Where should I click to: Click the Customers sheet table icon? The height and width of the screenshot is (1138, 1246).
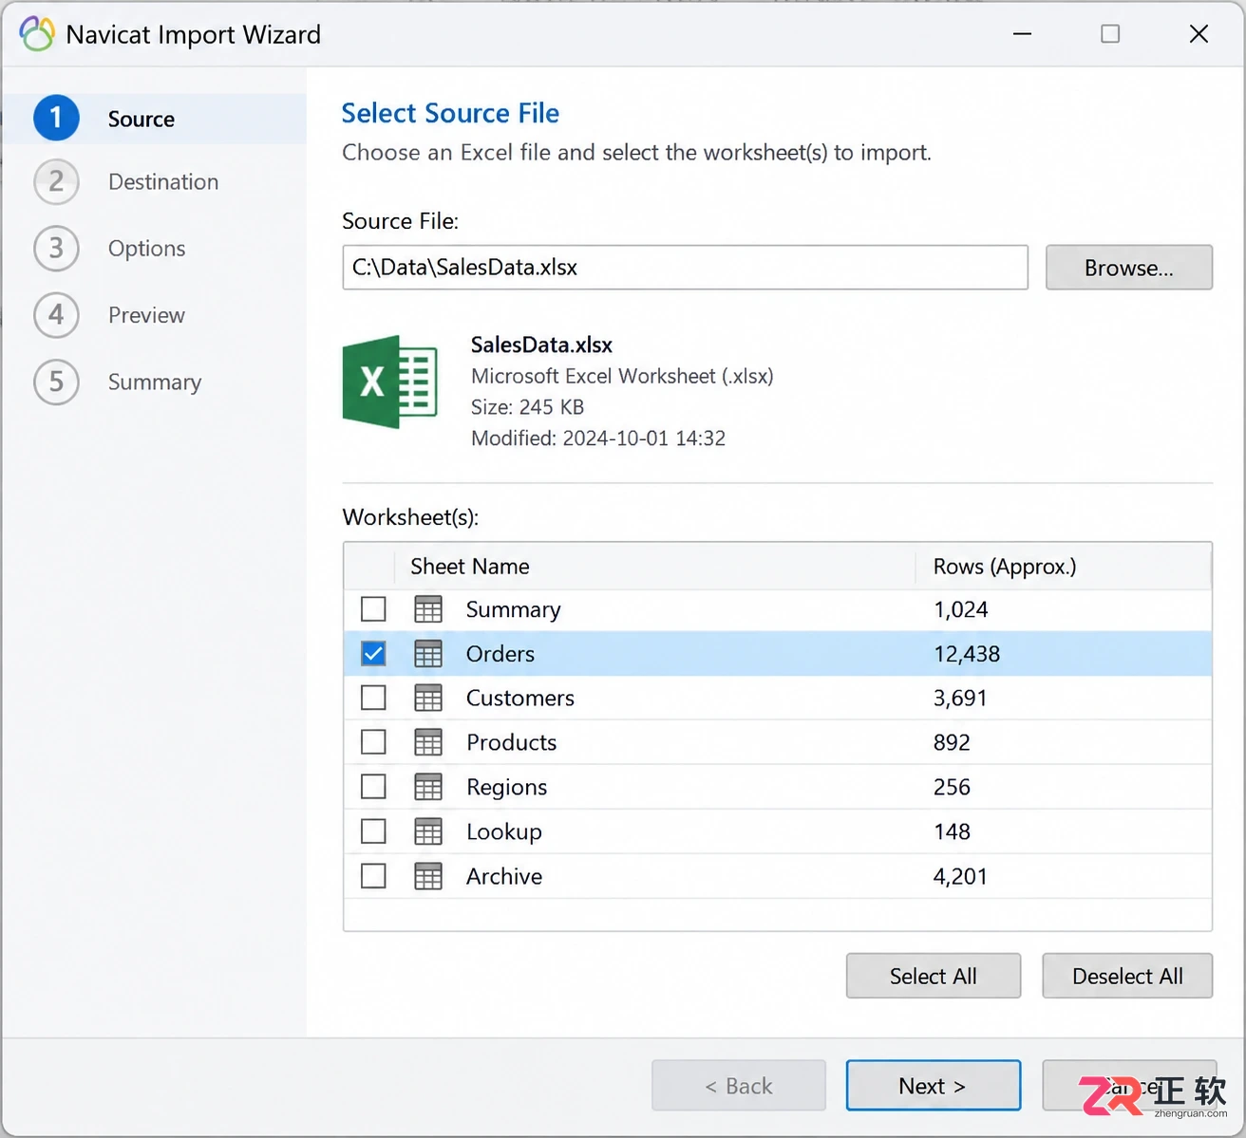(x=428, y=699)
